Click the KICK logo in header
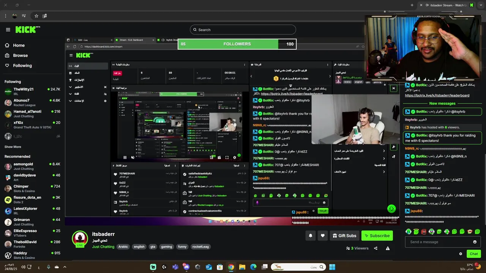 [x=28, y=30]
